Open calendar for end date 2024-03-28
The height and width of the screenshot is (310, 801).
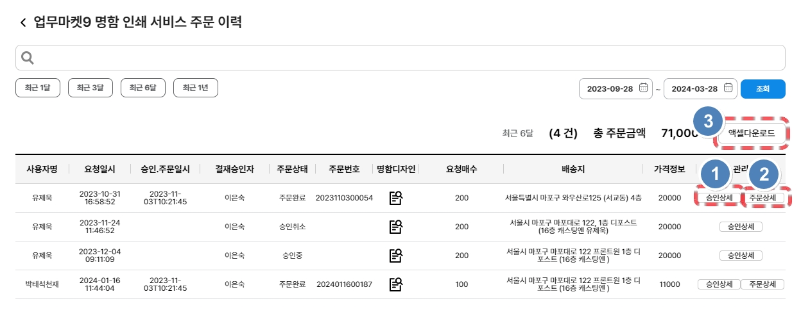tap(728, 88)
